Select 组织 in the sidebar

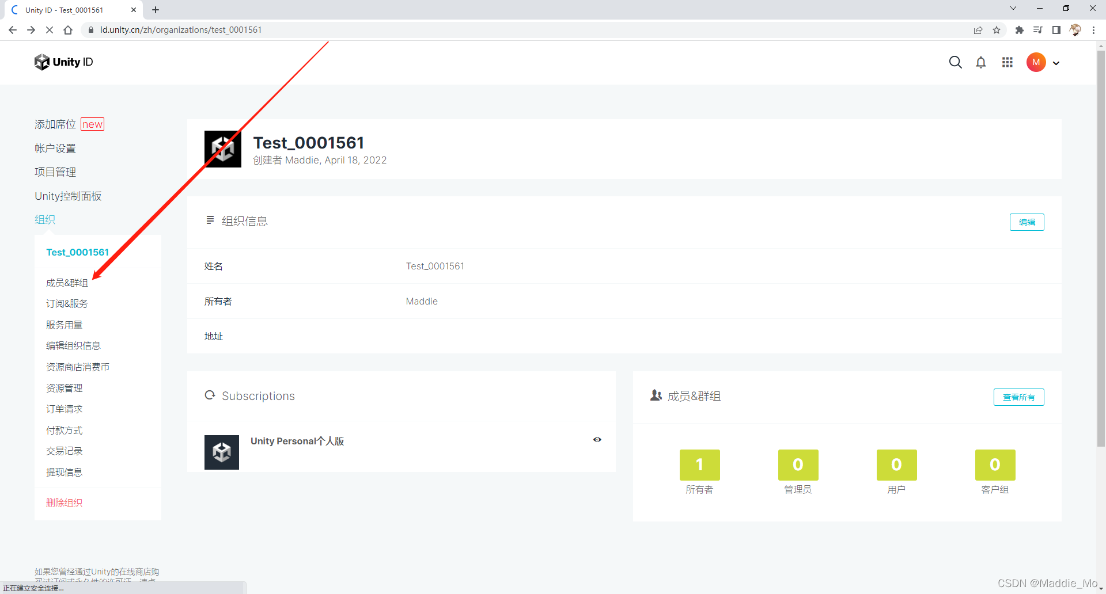coord(45,219)
